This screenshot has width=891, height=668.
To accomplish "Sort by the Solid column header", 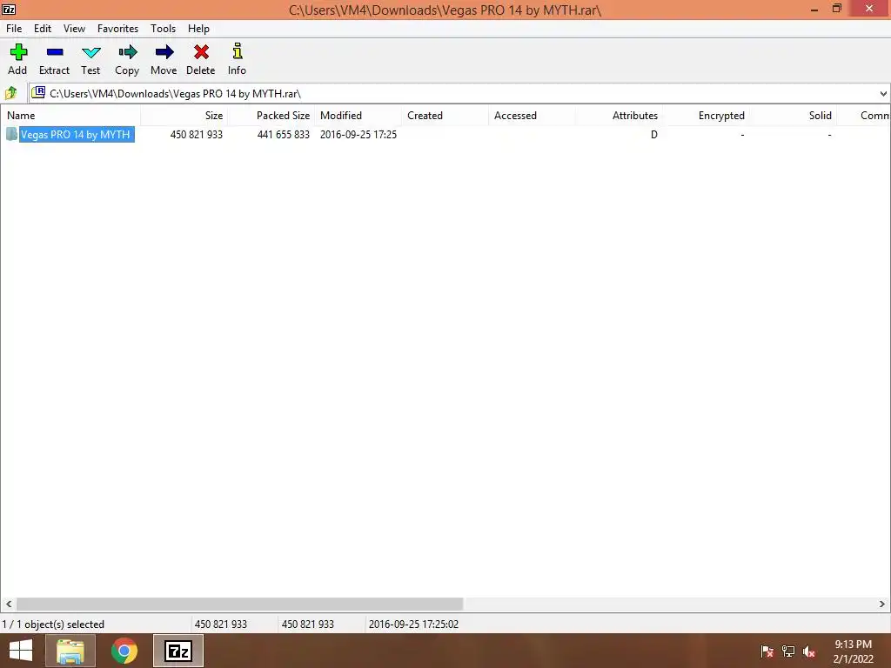I will (793, 116).
